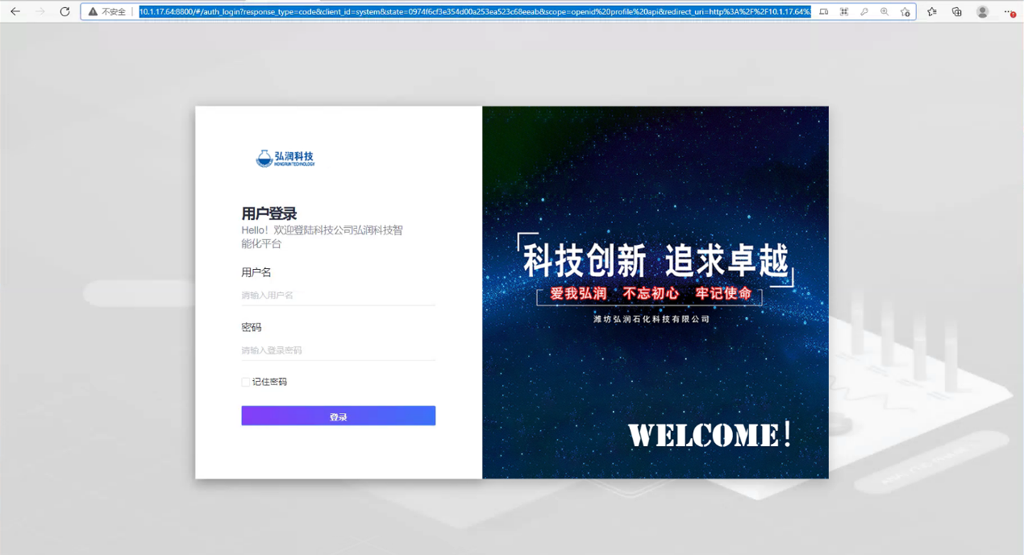Open saved passwords key icon
Viewport: 1024px width, 555px height.
(864, 12)
